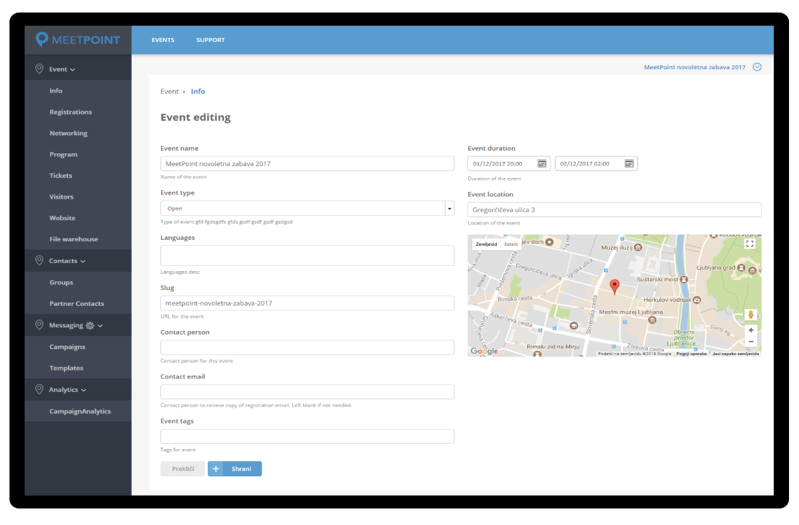
Task: Focus the Languages input field
Action: (x=308, y=256)
